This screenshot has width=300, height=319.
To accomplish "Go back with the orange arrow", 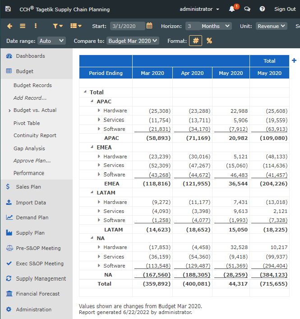I will pyautogui.click(x=9, y=26).
